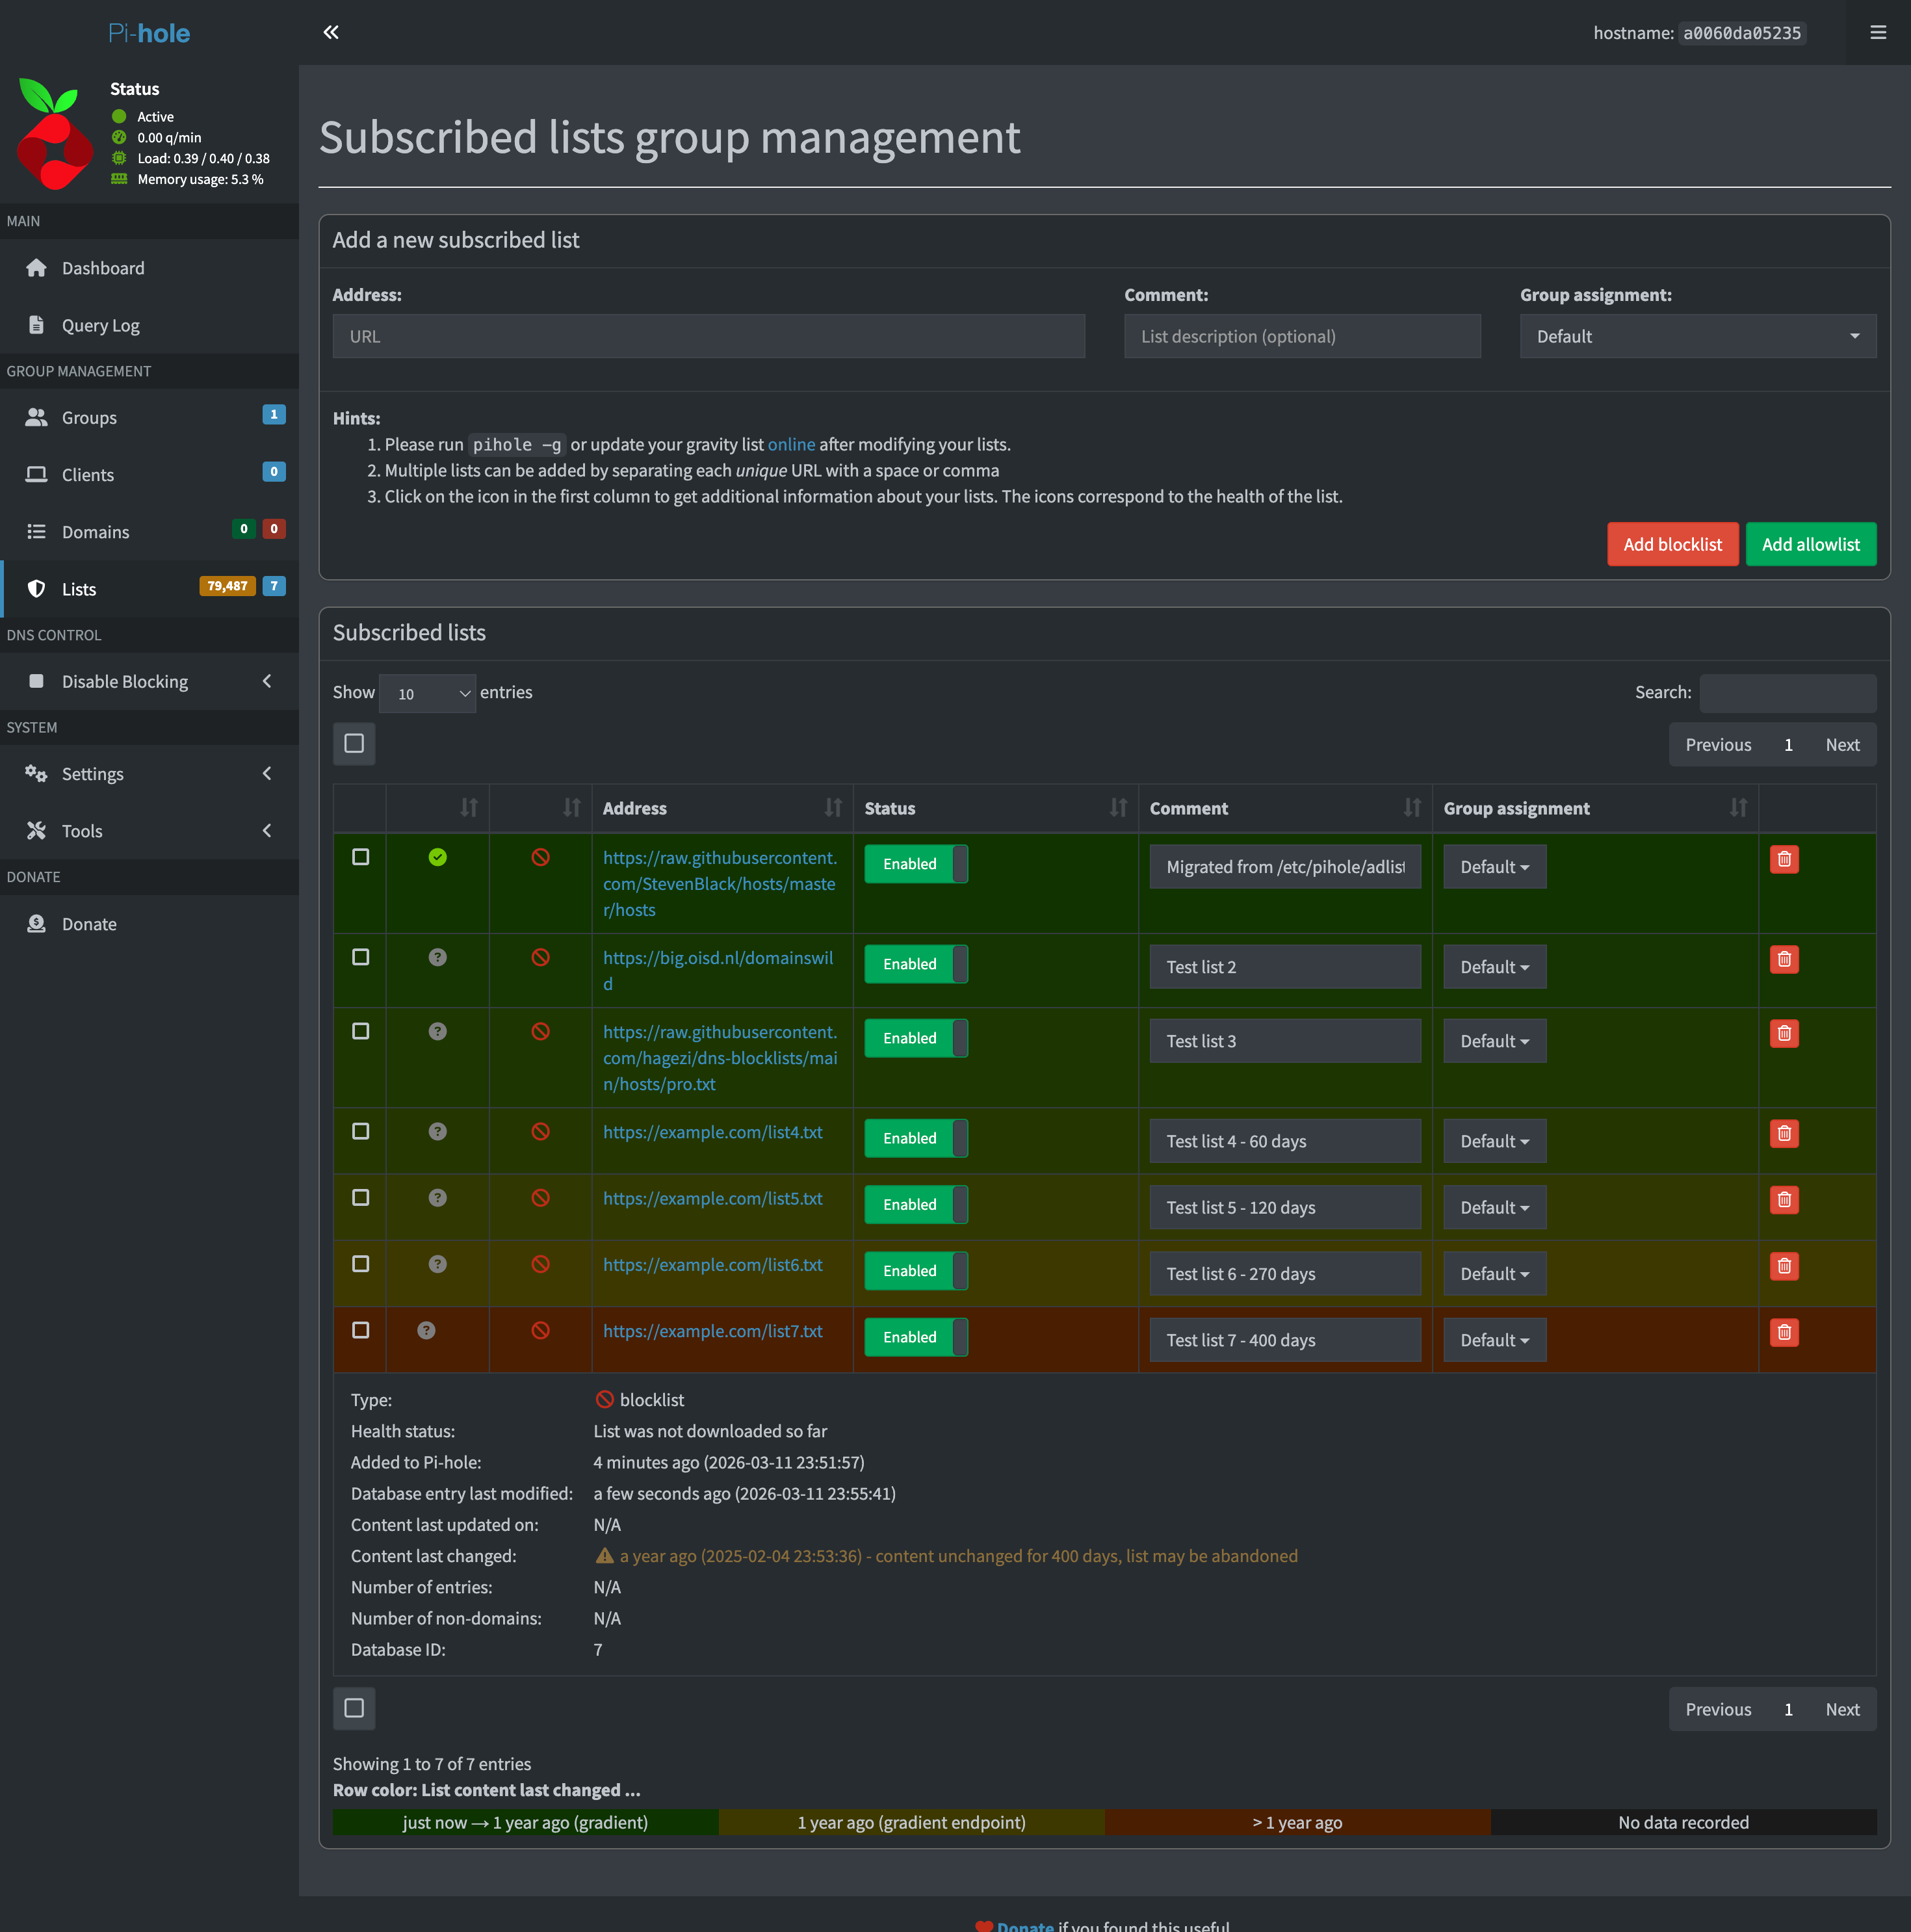Focus the Address URL input field
This screenshot has width=1911, height=1932.
point(708,336)
